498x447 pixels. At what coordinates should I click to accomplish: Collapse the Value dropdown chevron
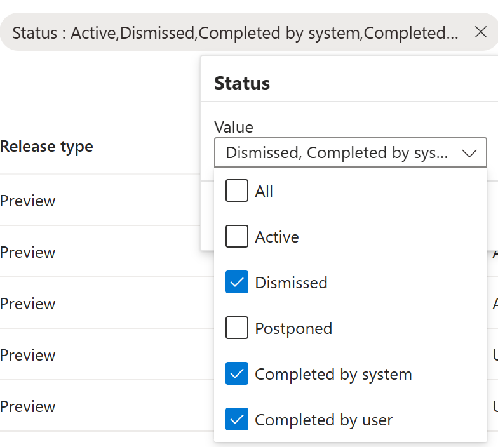(x=469, y=153)
